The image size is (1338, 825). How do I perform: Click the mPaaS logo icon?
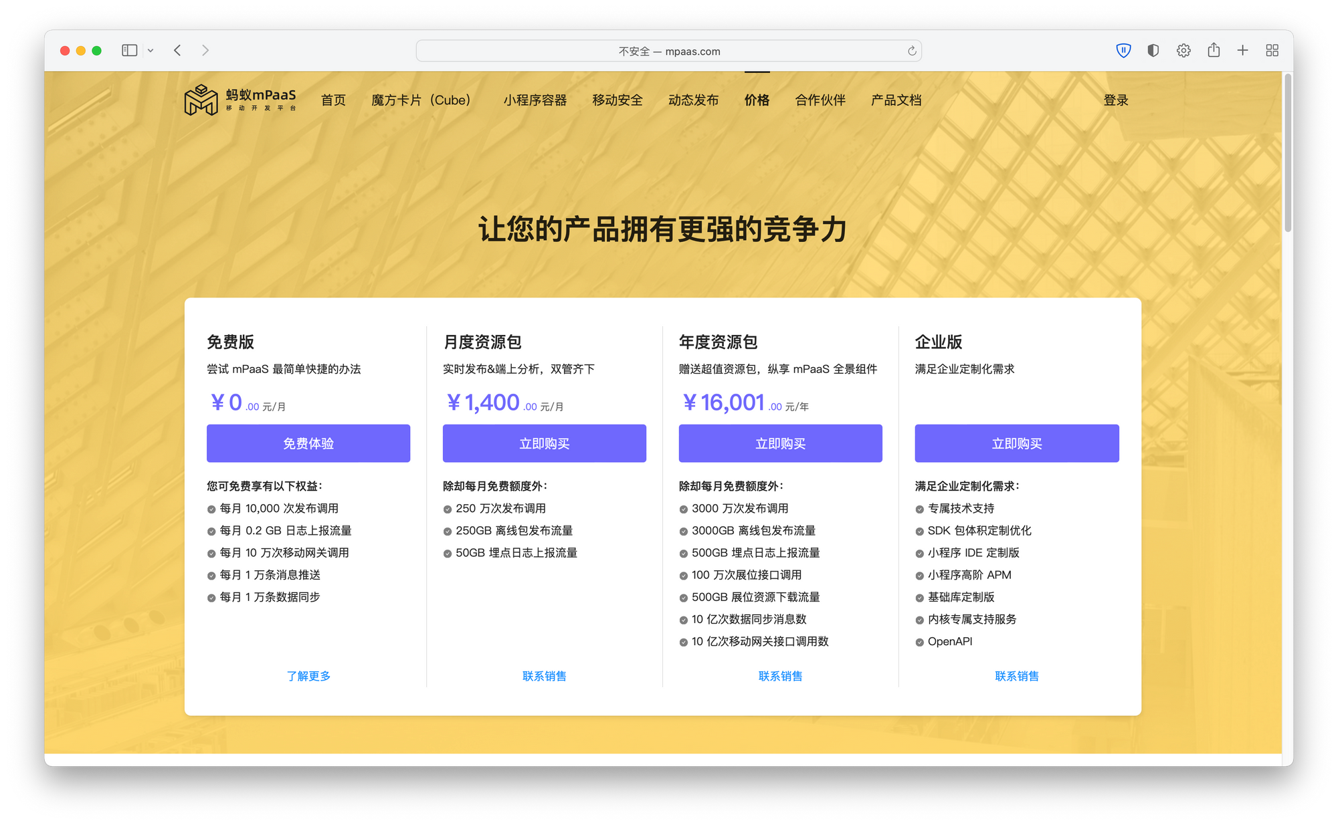coord(201,100)
